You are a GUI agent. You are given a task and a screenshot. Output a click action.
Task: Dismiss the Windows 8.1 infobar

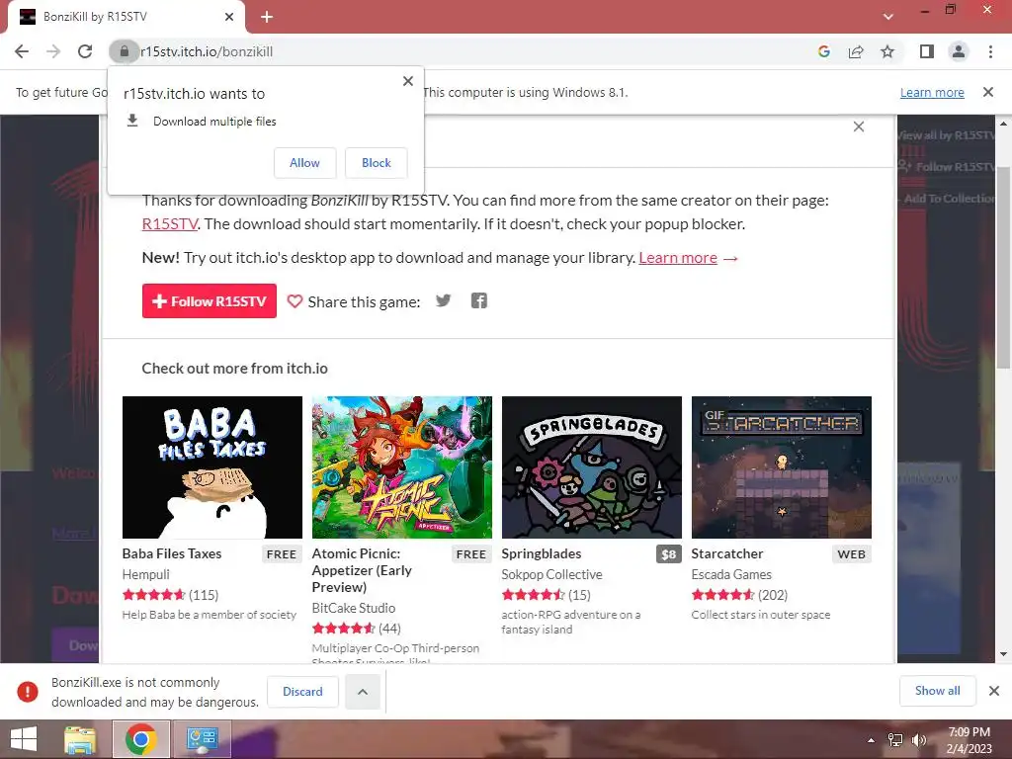pyautogui.click(x=988, y=92)
